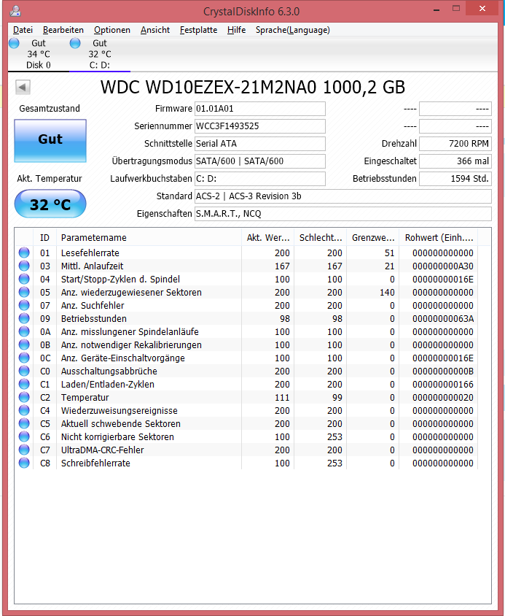505x616 pixels.
Task: Select 'UltraDMA-CRC-Fehler' parameter name
Action: click(x=103, y=450)
